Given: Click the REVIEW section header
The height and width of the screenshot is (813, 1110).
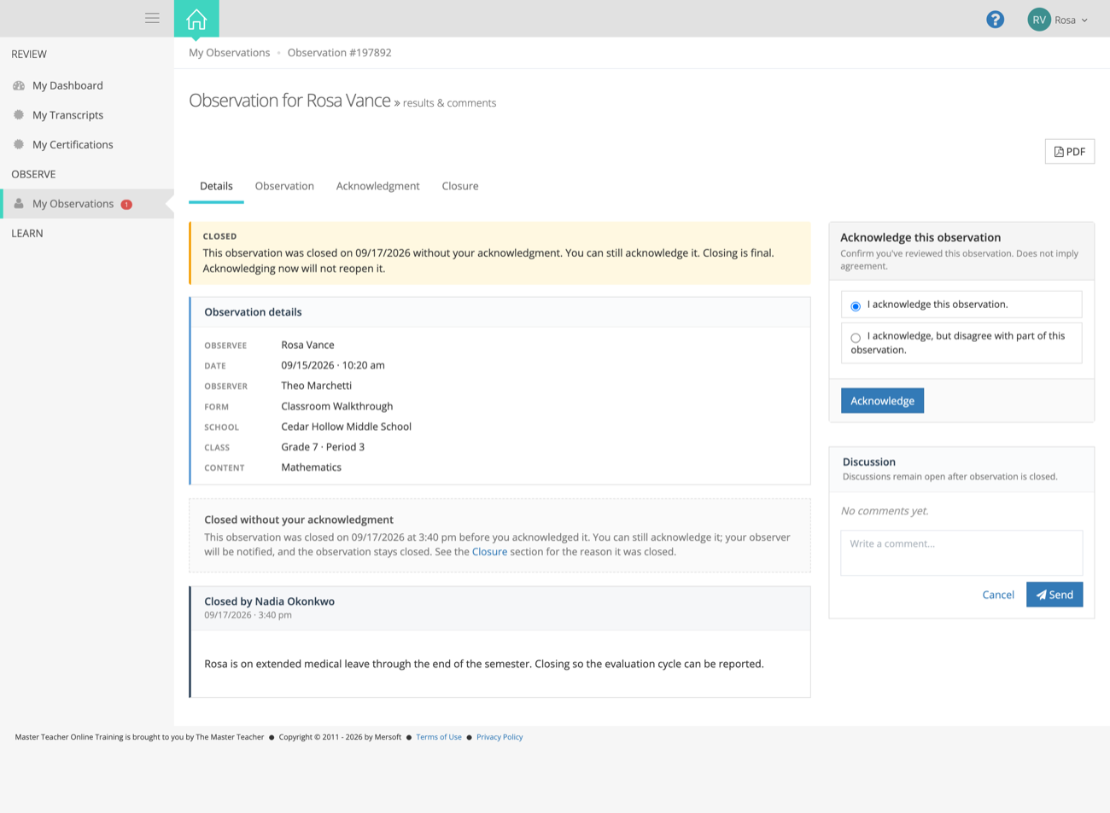Looking at the screenshot, I should point(29,55).
